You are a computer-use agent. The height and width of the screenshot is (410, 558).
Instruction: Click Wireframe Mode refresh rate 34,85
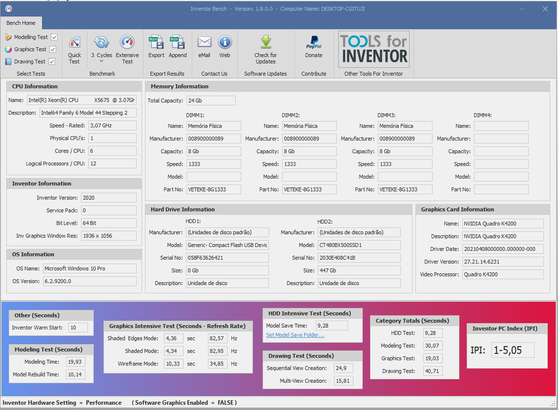click(x=217, y=364)
